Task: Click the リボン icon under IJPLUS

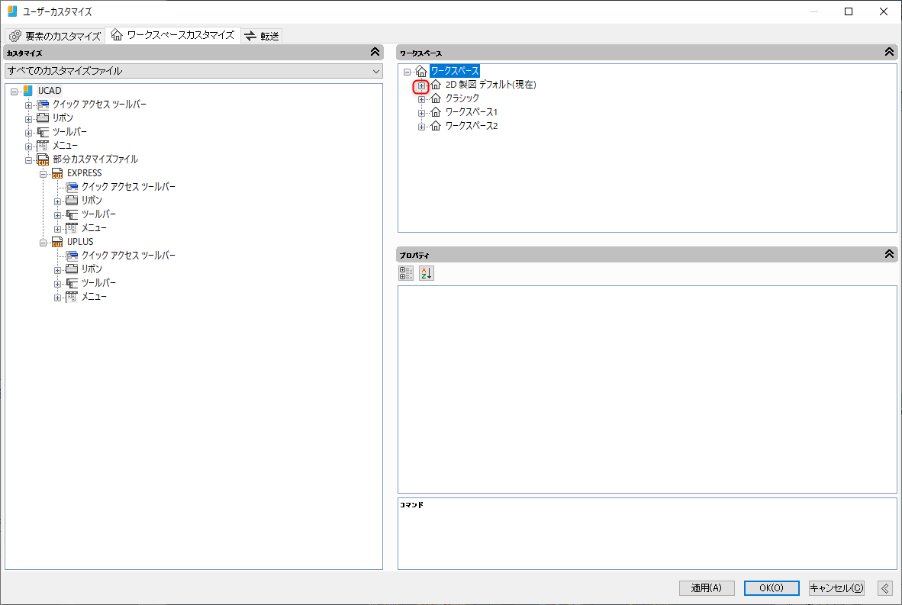Action: (x=71, y=269)
